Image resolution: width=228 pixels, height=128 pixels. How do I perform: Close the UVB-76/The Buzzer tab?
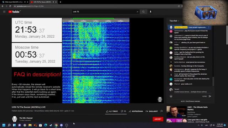56,2
